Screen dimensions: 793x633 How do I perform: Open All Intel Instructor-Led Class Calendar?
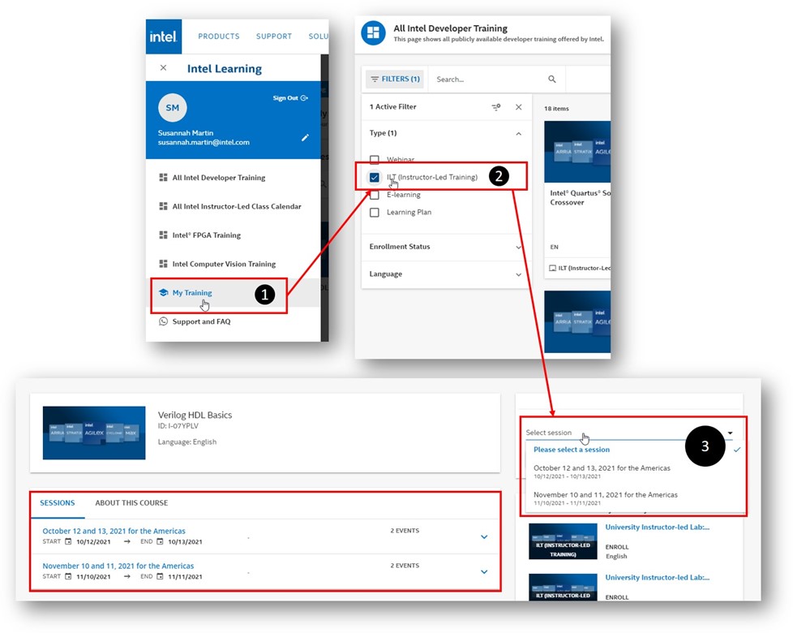(230, 206)
